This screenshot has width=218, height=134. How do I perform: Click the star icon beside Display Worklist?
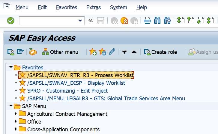tap(22, 83)
